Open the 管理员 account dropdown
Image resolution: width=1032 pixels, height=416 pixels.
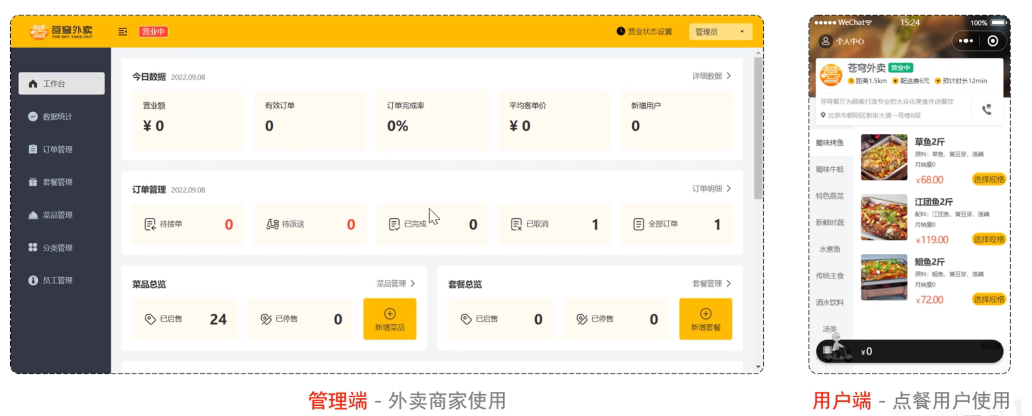720,32
